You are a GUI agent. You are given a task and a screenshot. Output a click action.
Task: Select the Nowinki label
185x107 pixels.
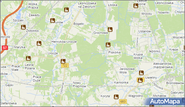tap(164, 12)
